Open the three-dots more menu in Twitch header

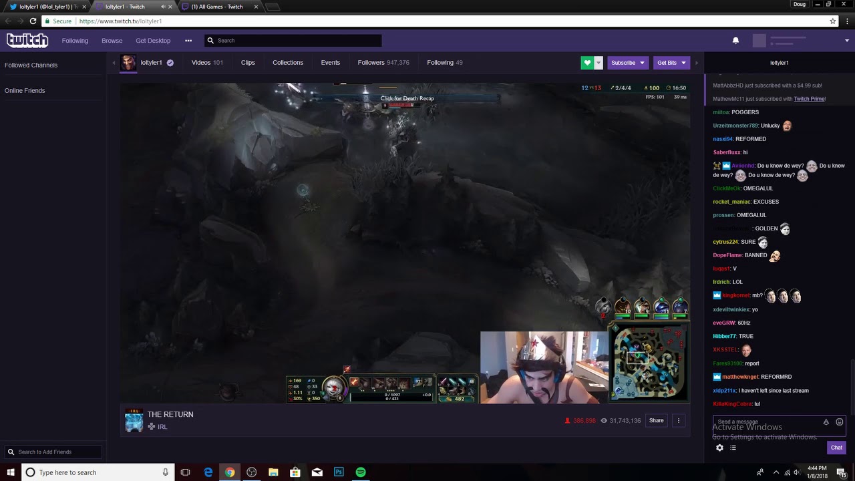coord(188,41)
